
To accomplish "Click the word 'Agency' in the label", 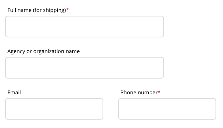I will click(16, 51).
